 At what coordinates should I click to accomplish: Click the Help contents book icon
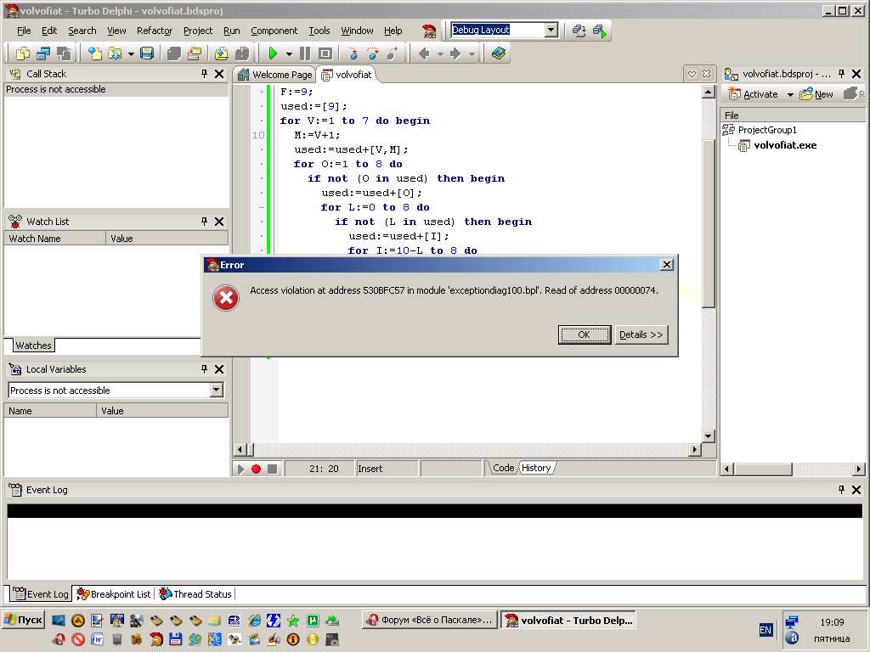click(499, 53)
